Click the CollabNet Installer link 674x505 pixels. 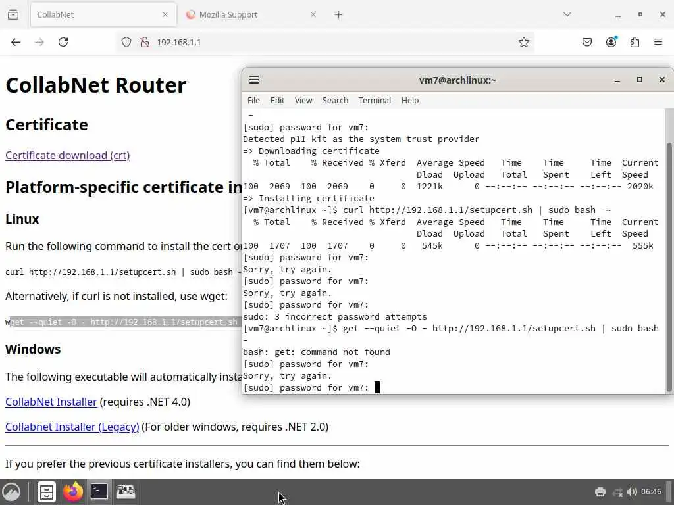[x=51, y=402]
